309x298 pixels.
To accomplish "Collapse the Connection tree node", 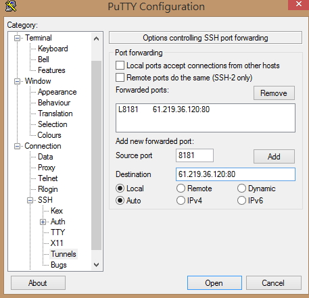I will [x=17, y=146].
